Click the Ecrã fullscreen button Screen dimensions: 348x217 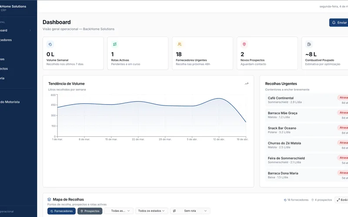(x=341, y=200)
